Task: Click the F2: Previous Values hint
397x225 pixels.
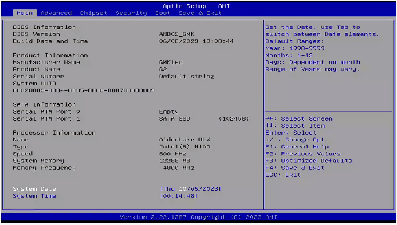Action: [x=303, y=154]
